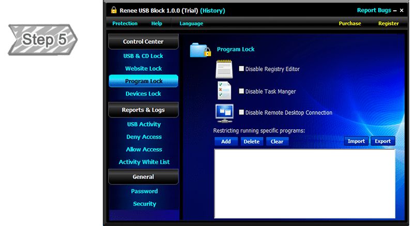The width and height of the screenshot is (416, 226).
Task: Go to USB & CD Lock
Action: point(143,56)
